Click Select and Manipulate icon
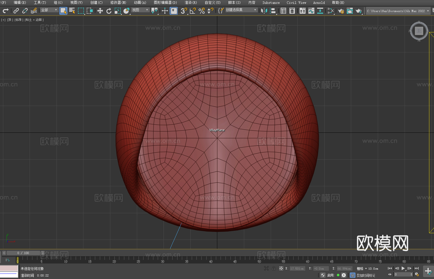 pyautogui.click(x=165, y=11)
